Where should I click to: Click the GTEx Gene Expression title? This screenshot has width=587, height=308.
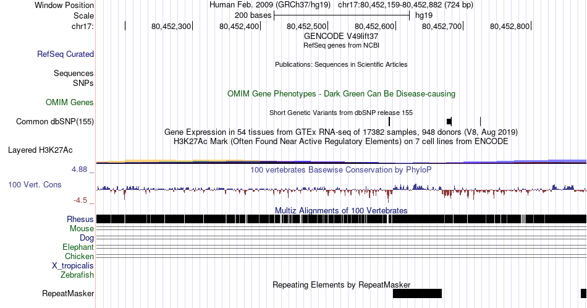(341, 132)
